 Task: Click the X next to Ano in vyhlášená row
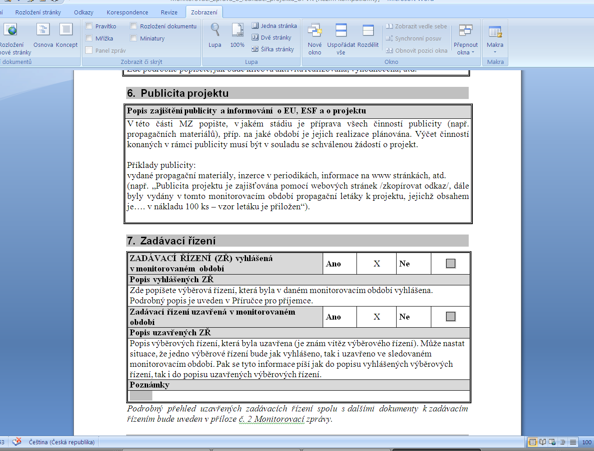[x=377, y=264]
